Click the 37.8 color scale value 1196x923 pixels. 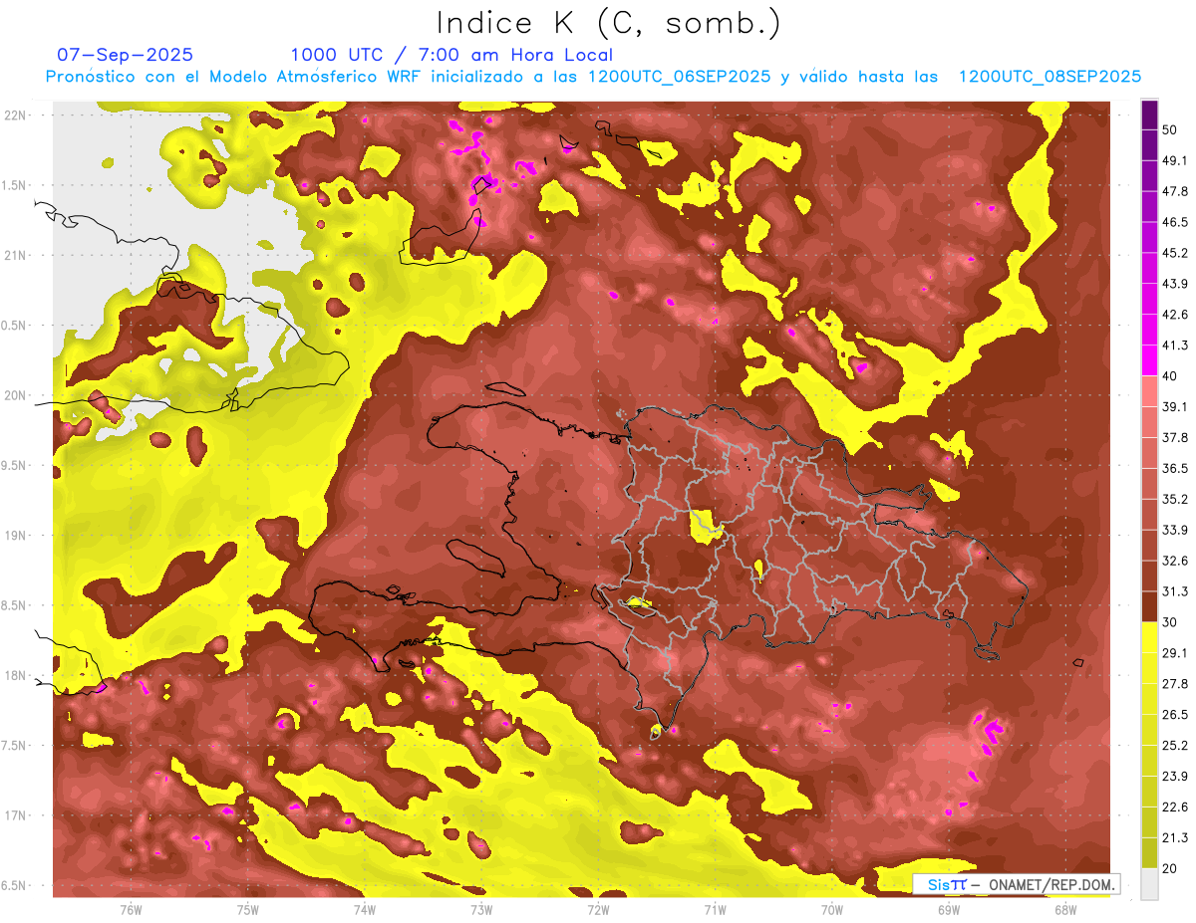[1175, 437]
